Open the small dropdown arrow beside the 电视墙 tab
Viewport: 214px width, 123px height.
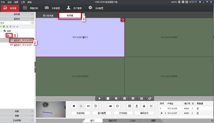point(83,15)
